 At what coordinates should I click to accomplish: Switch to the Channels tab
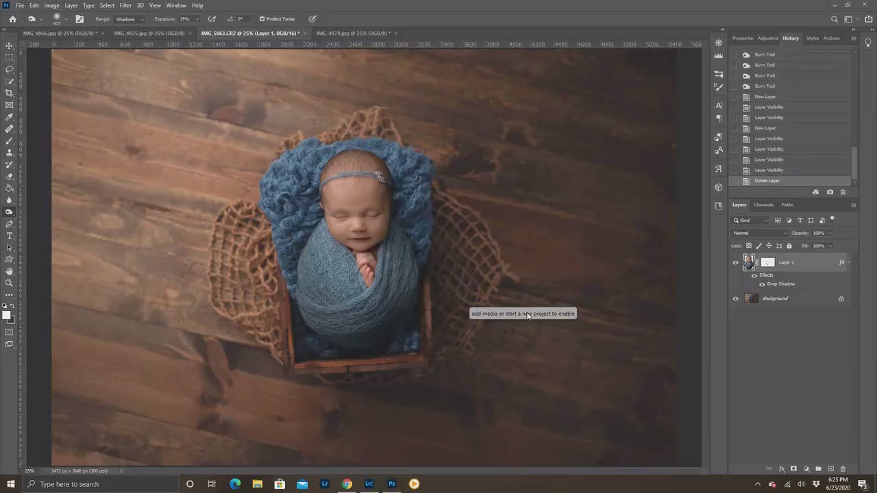pyautogui.click(x=763, y=205)
